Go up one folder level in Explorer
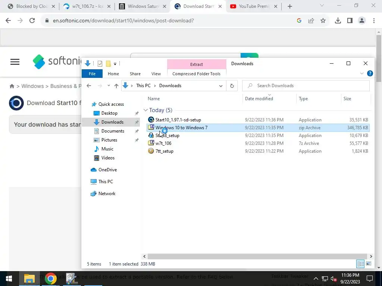Screen dimensions: 382x286 click(x=116, y=86)
